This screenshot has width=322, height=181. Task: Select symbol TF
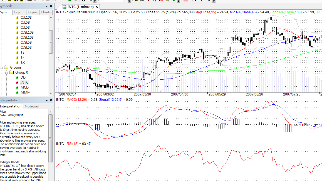[22, 57]
